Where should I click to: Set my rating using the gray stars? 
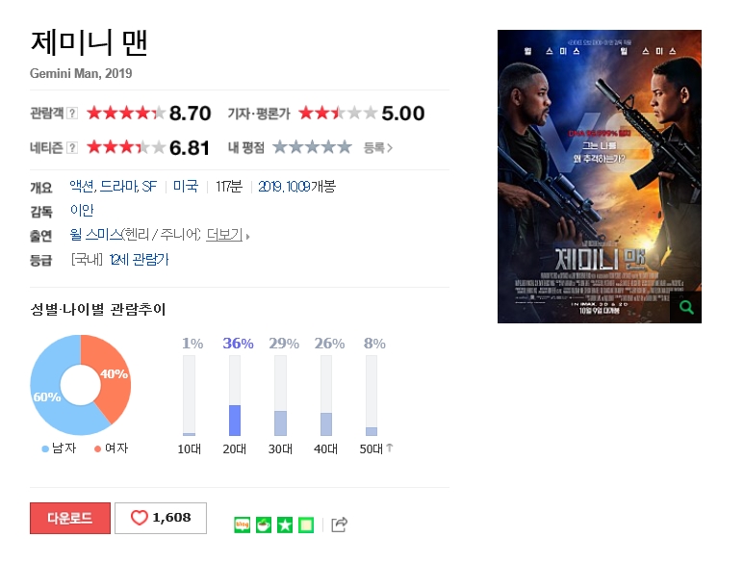(312, 147)
